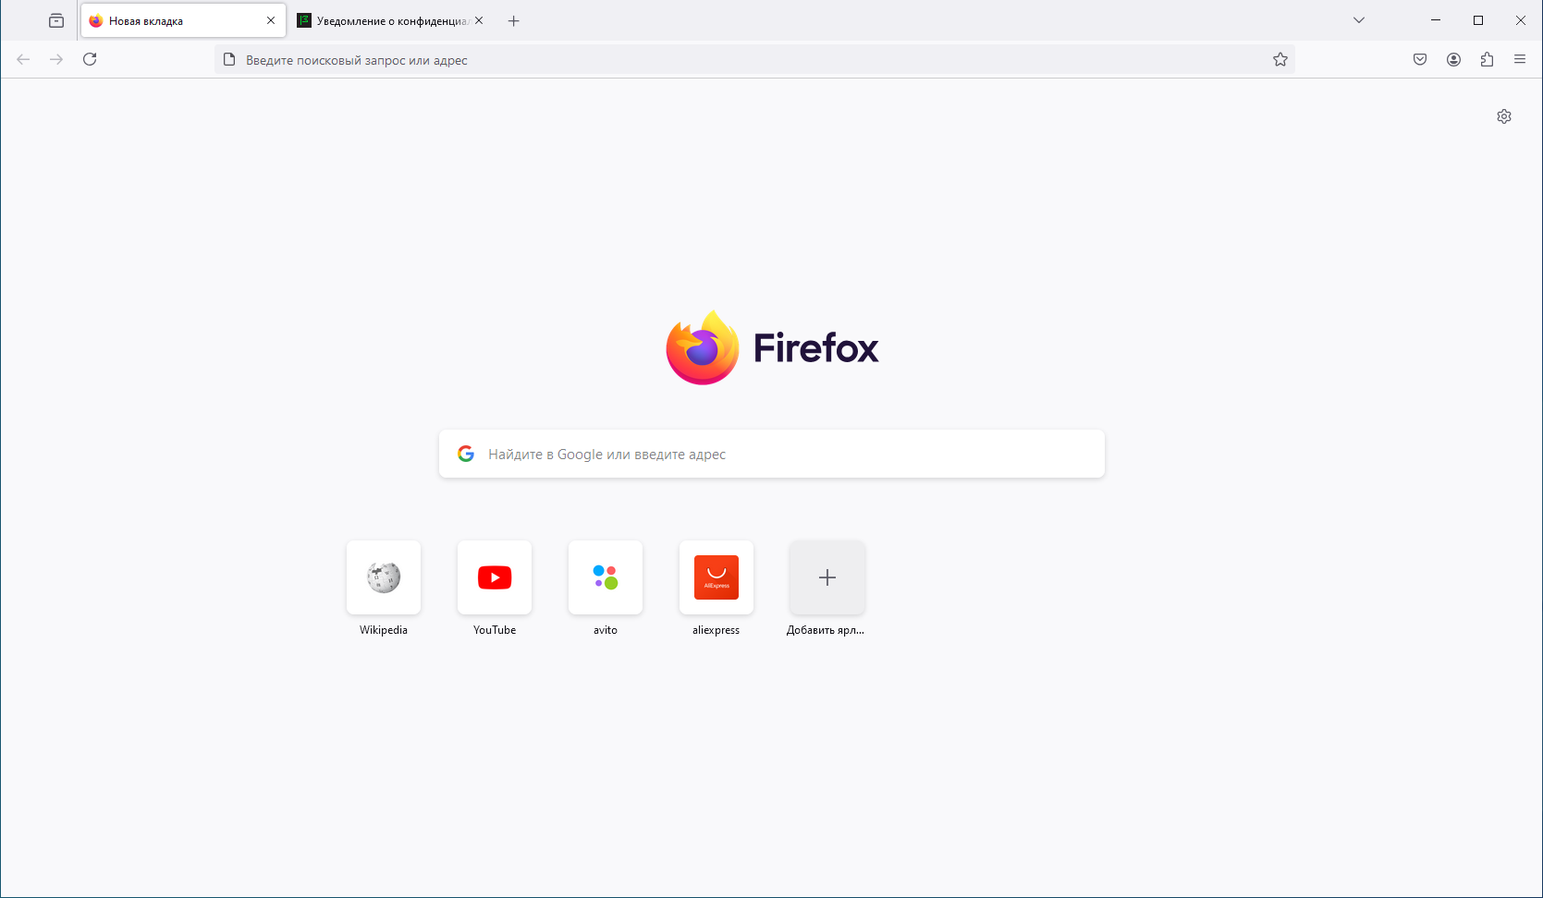The image size is (1543, 898).
Task: Switch to the Уведомление о конфиденциальности tab
Action: (391, 20)
